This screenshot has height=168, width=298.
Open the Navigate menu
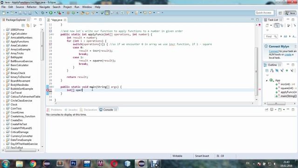click(45, 7)
